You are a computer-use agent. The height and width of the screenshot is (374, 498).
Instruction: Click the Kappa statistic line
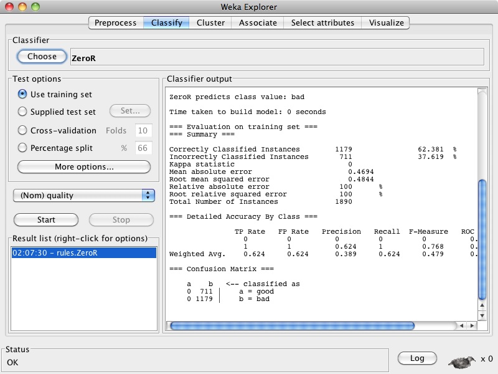click(x=261, y=165)
